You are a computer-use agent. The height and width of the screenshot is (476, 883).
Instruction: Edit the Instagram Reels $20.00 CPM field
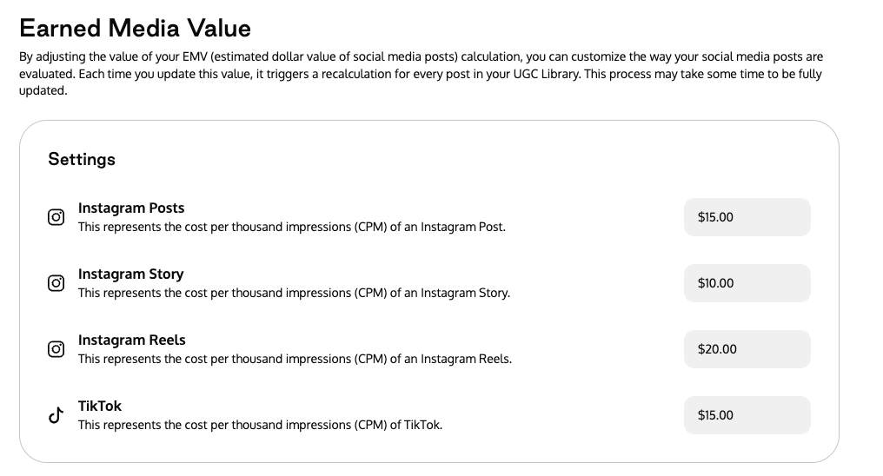(747, 349)
